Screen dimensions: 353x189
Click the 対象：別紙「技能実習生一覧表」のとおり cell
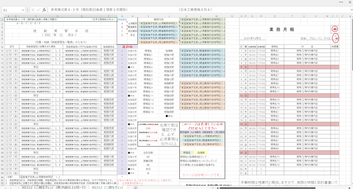[x=61, y=42]
